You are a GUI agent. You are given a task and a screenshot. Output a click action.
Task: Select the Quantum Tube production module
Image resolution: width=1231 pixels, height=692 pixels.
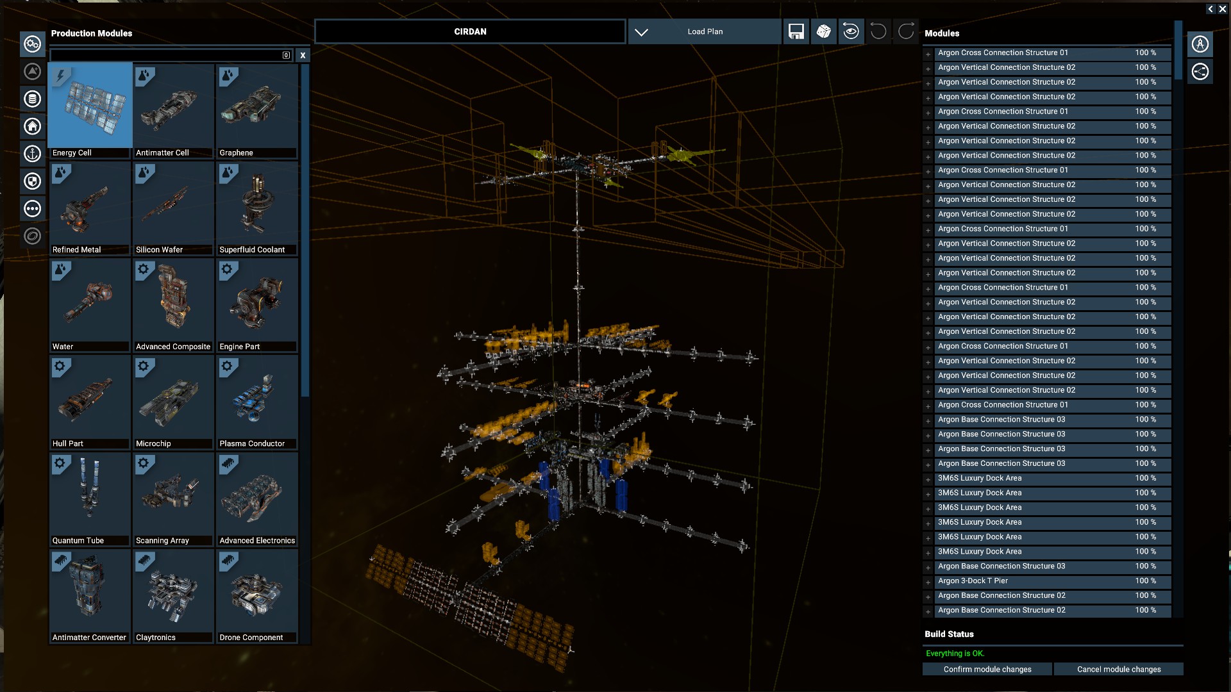point(90,499)
